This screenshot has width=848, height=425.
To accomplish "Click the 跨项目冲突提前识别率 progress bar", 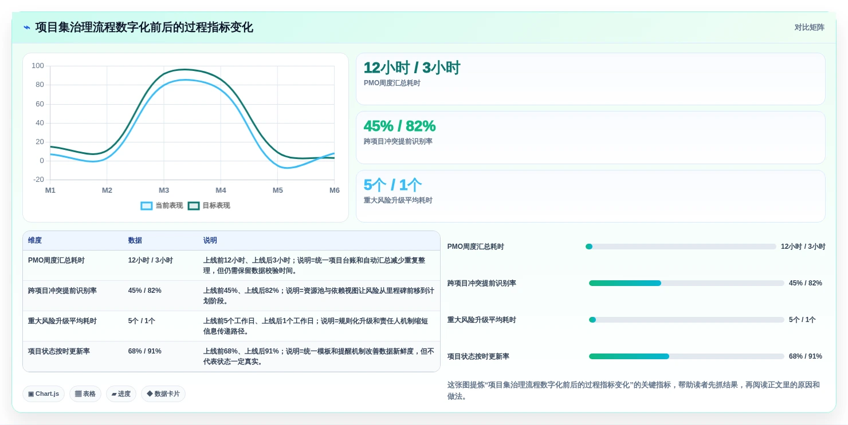I will point(686,283).
